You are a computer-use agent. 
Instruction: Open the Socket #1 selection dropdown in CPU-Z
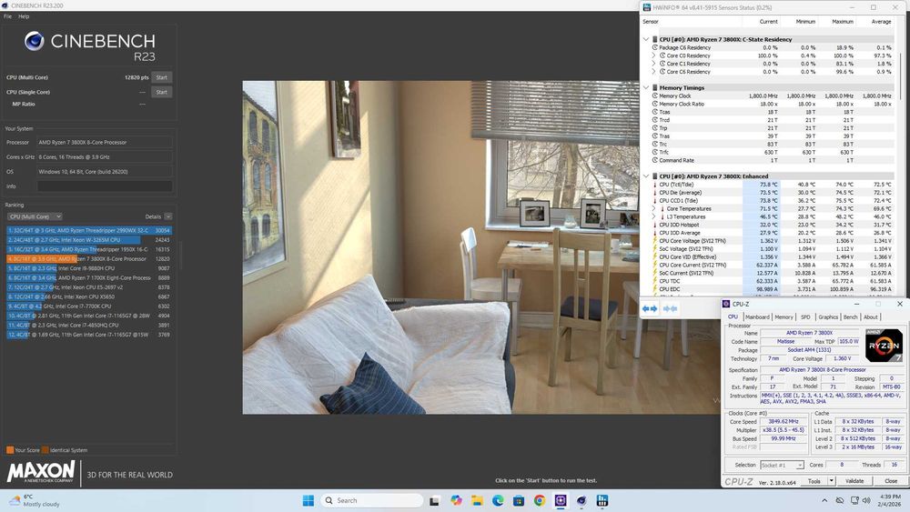pos(783,465)
